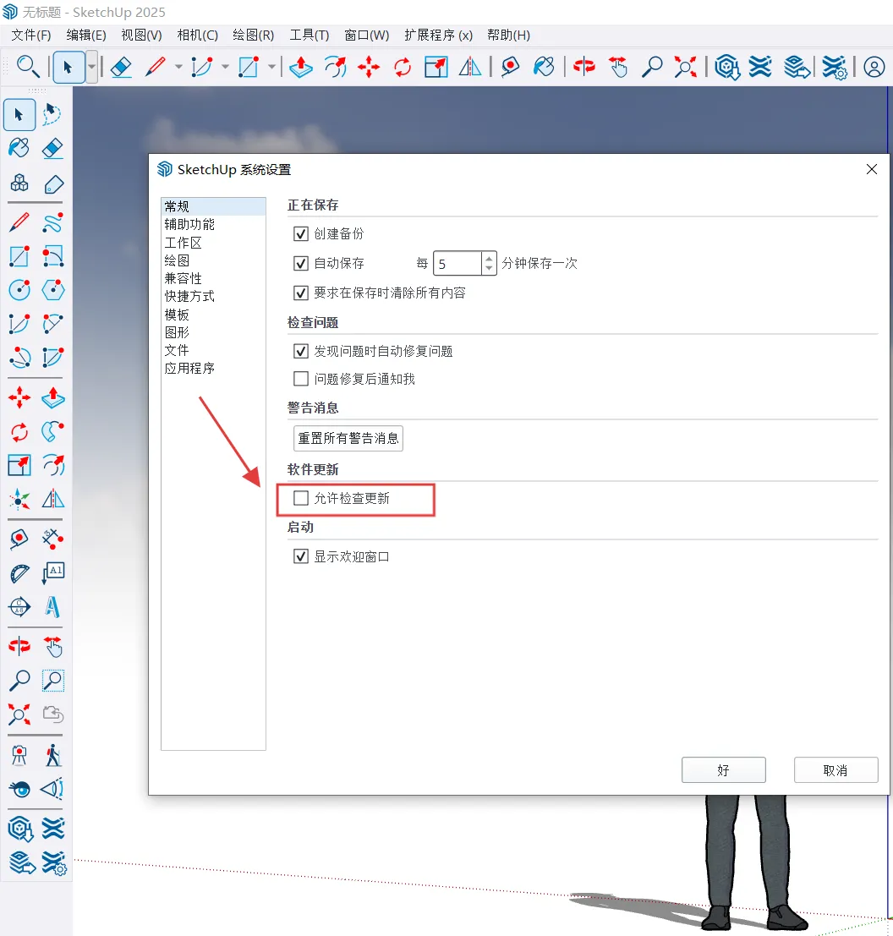Select the Walk tool in left toolbar

[x=52, y=755]
